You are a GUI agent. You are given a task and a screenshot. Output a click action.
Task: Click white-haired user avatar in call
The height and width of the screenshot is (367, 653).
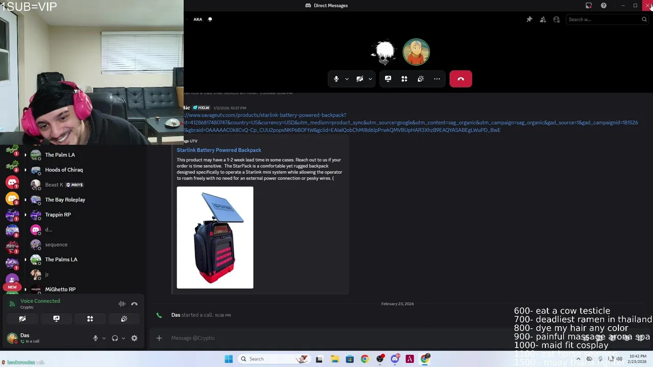[384, 52]
